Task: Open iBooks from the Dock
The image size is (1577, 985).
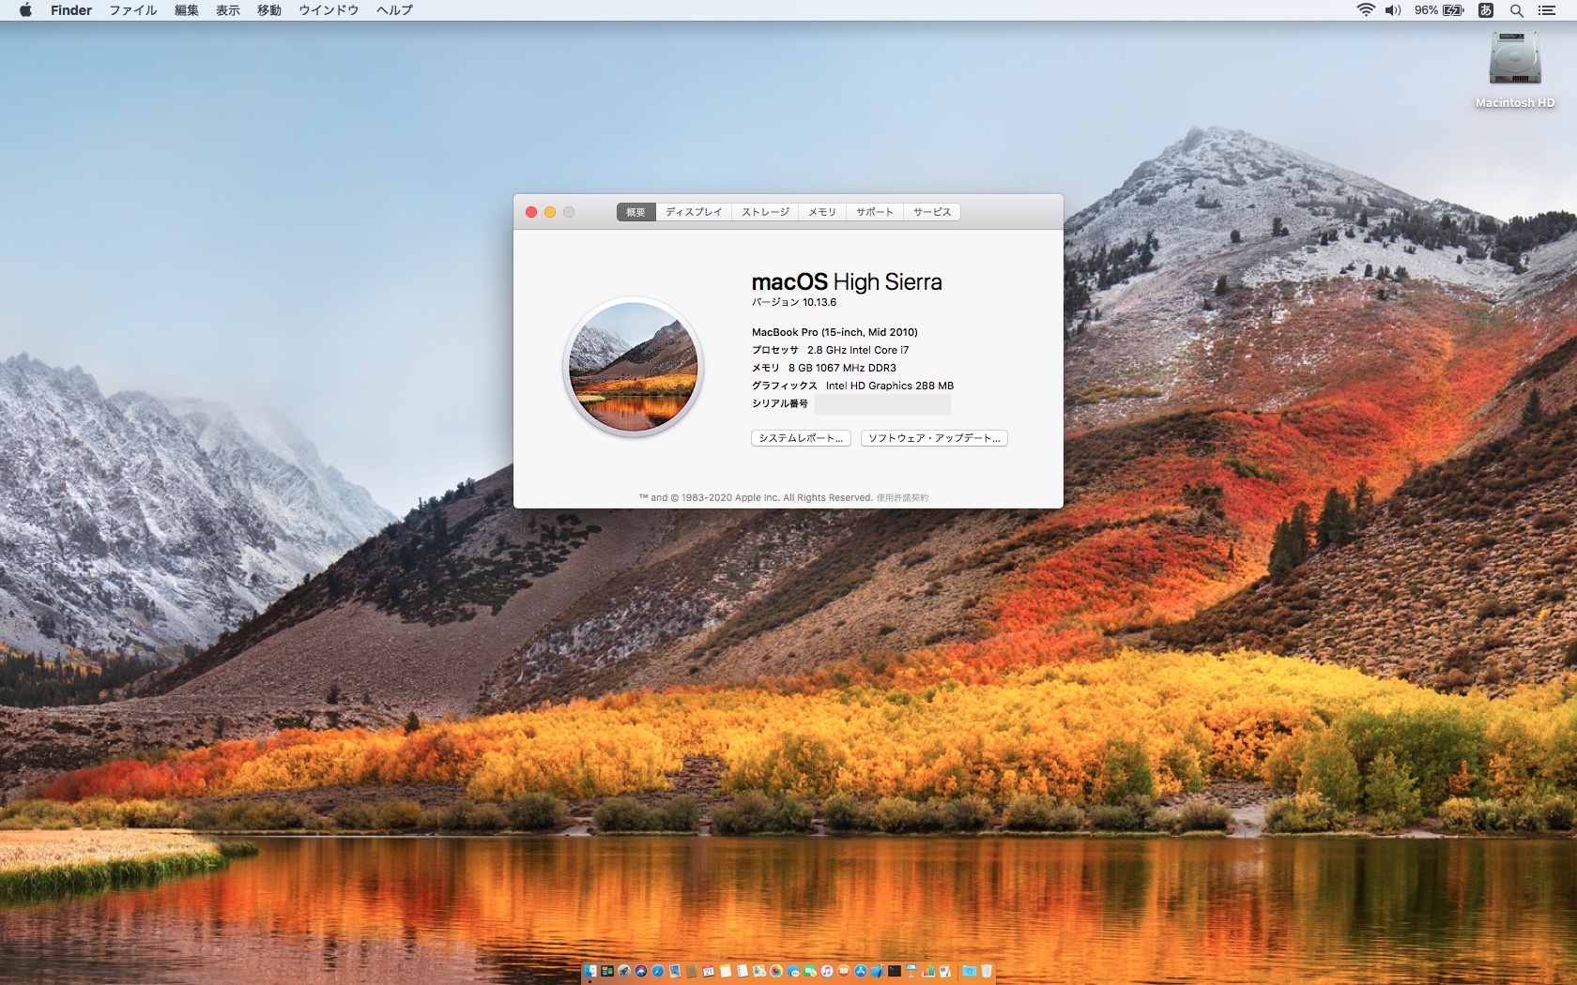Action: [844, 971]
